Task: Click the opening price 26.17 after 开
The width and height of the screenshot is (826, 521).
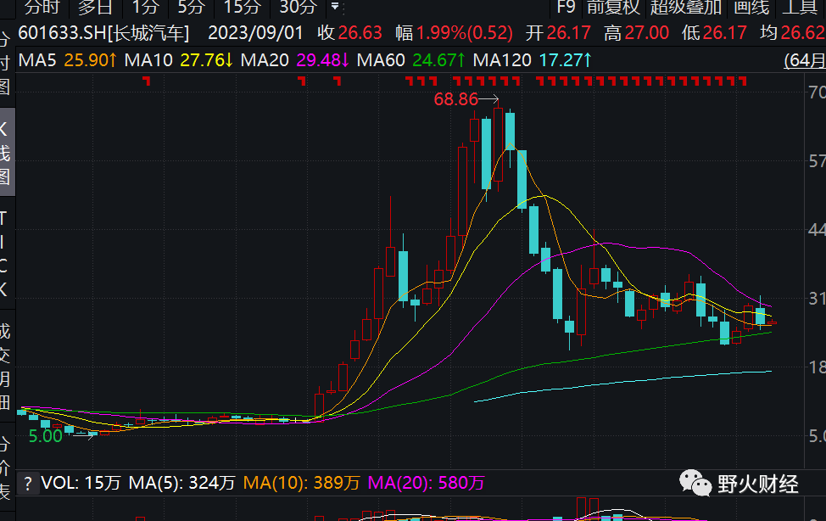Action: (x=569, y=33)
